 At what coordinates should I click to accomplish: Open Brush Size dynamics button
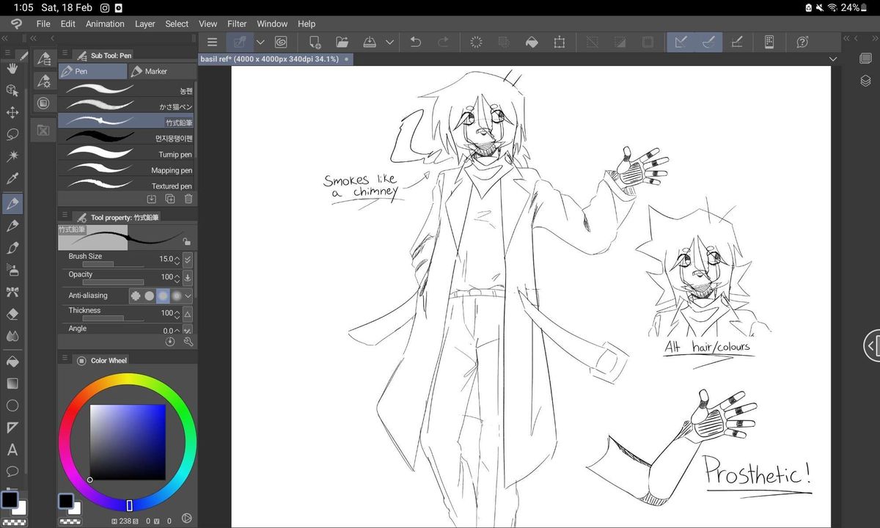point(188,259)
